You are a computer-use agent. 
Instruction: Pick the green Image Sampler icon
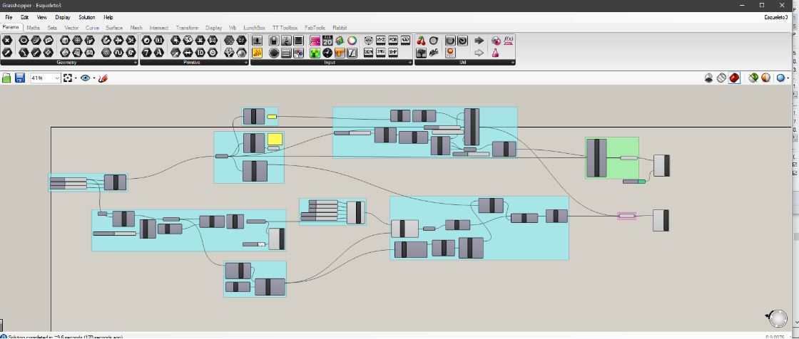pyautogui.click(x=315, y=53)
